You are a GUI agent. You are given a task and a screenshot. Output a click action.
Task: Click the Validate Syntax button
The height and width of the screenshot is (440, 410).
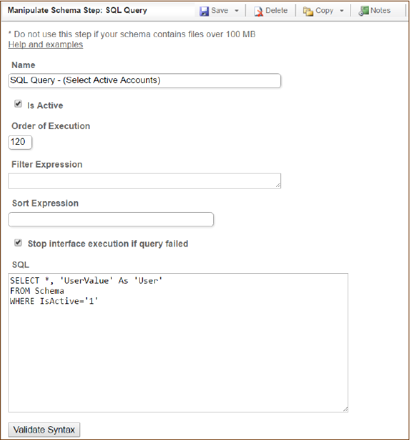pyautogui.click(x=44, y=430)
